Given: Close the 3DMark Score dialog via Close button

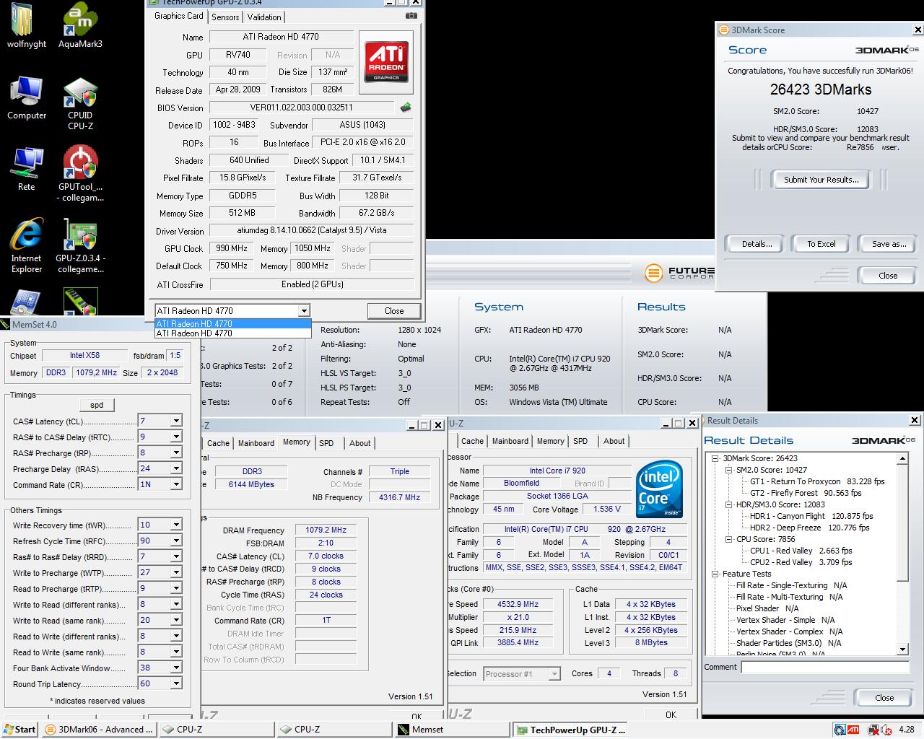Looking at the screenshot, I should [x=888, y=276].
